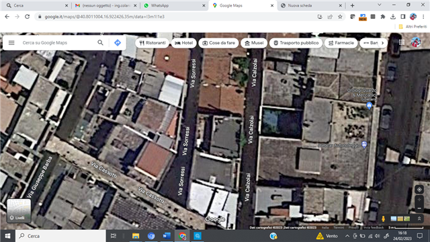
Task: Open the Google apps grid icon
Action: 402,42
